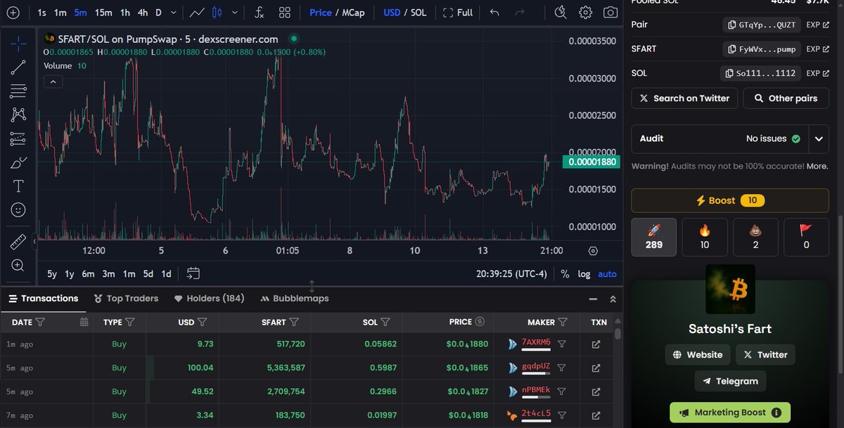This screenshot has height=428, width=844.
Task: Click the Search on Twitter button
Action: point(684,98)
